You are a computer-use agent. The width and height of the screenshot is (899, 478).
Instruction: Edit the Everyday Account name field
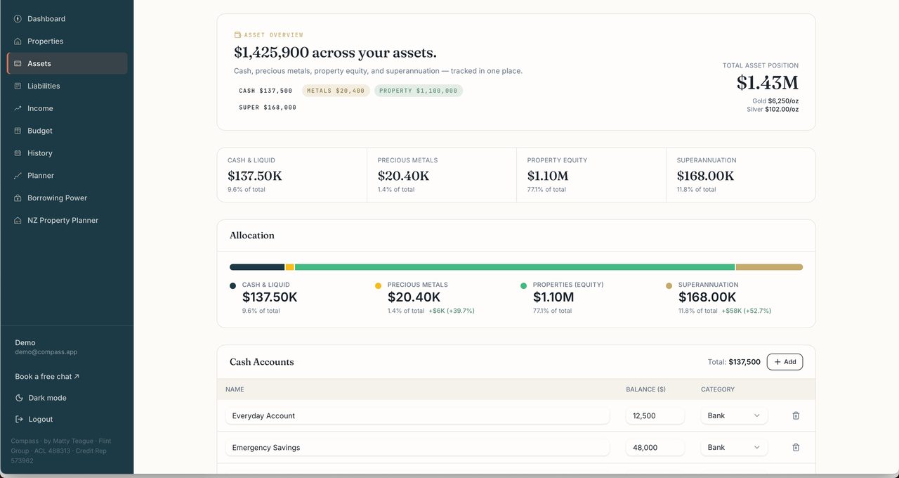[x=417, y=415]
